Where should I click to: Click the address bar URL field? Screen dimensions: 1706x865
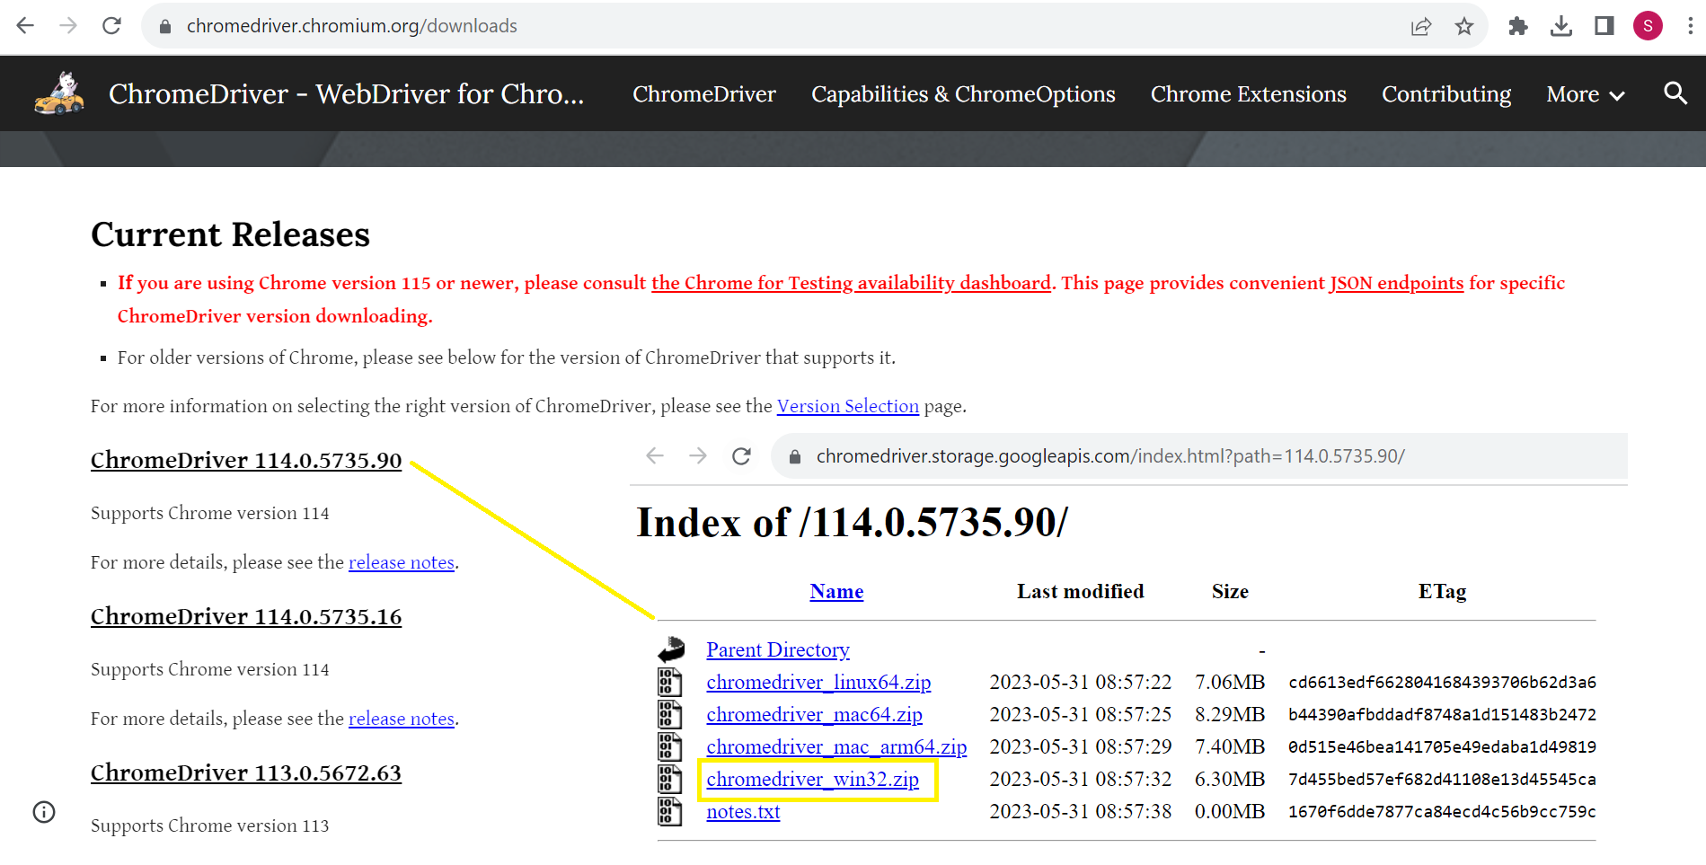coord(719,26)
